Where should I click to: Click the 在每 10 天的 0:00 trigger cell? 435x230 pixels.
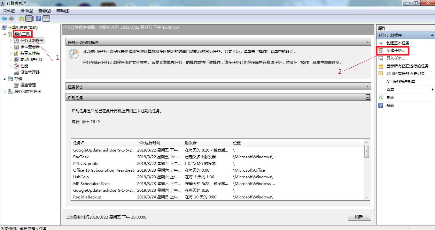click(201, 197)
